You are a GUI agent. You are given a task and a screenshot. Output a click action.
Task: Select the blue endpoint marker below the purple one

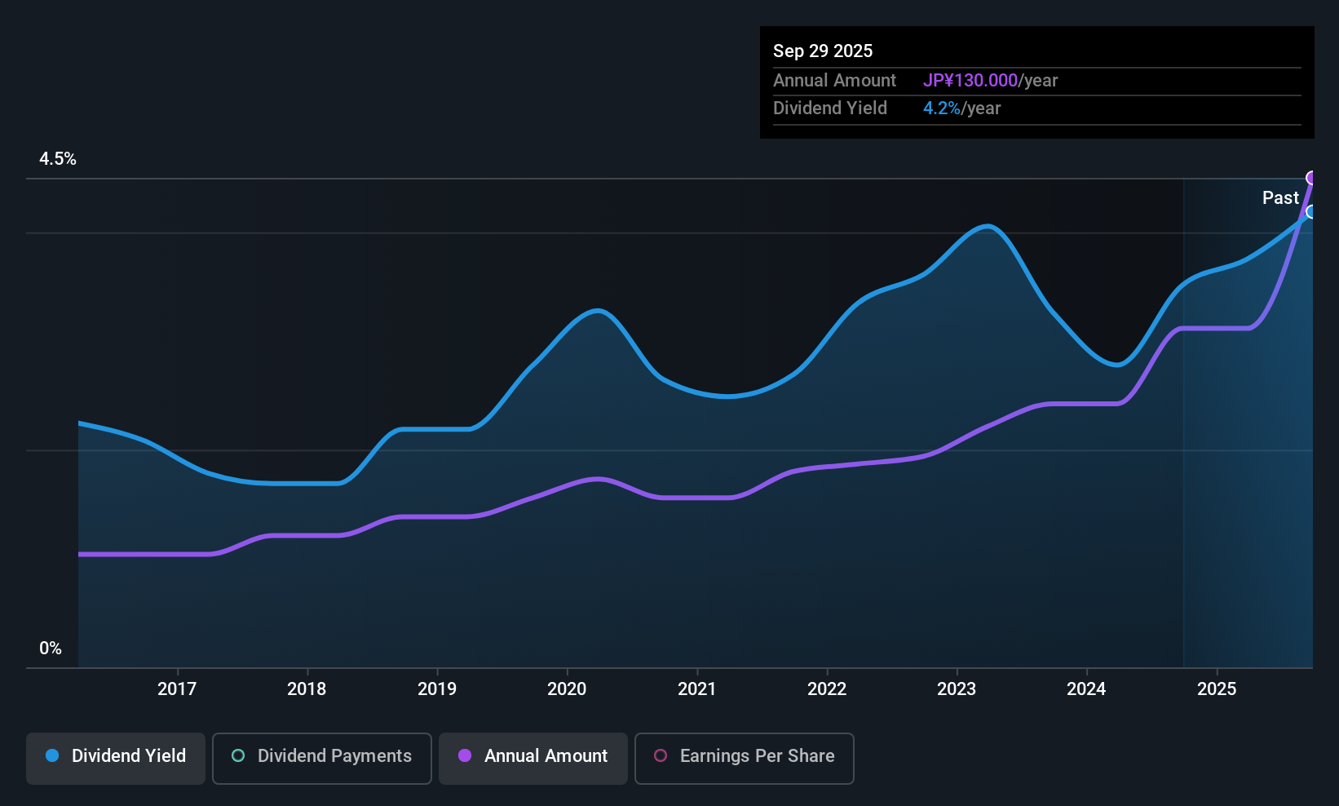pyautogui.click(x=1311, y=213)
